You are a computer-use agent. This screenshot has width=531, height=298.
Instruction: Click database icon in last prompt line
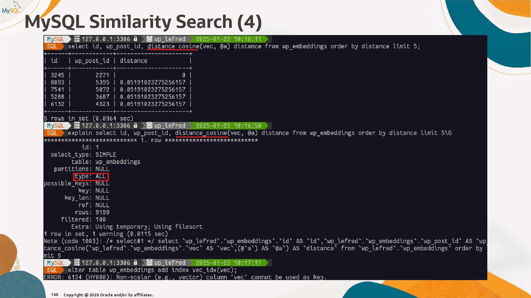point(149,263)
